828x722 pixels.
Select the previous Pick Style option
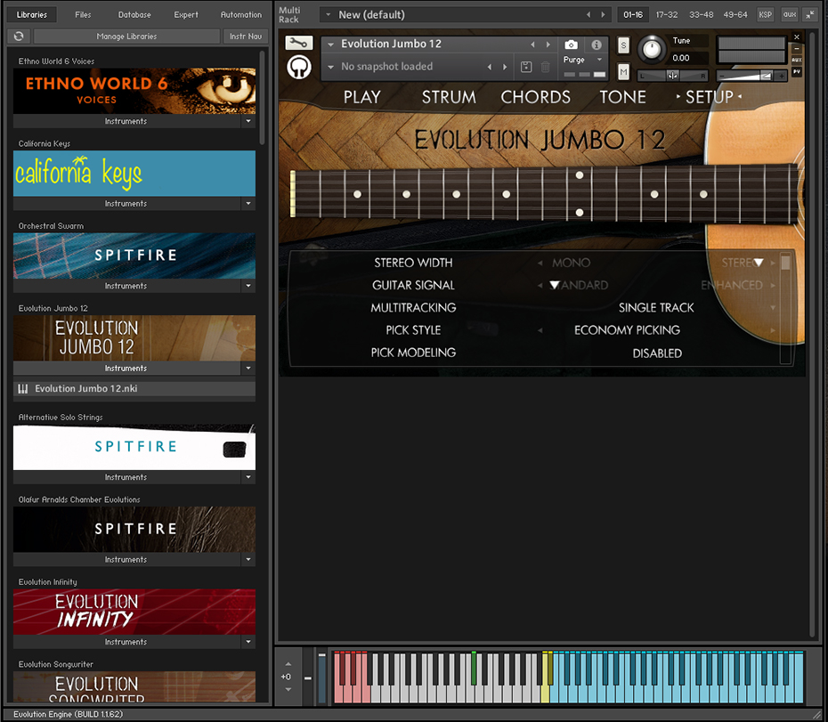[x=540, y=330]
